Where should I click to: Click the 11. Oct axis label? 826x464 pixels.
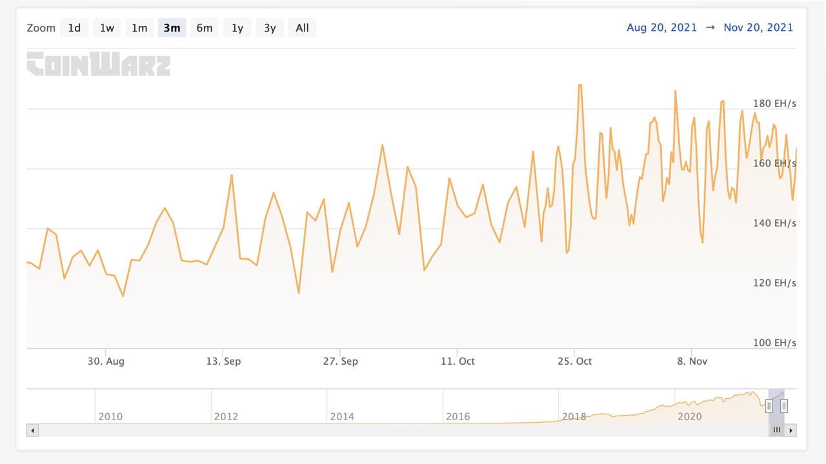pyautogui.click(x=458, y=362)
